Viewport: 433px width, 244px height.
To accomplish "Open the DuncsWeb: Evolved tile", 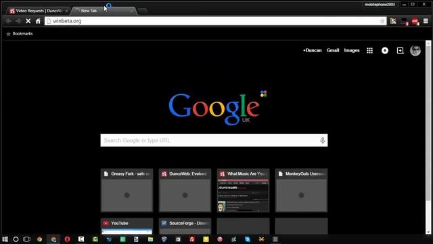I will pyautogui.click(x=185, y=190).
